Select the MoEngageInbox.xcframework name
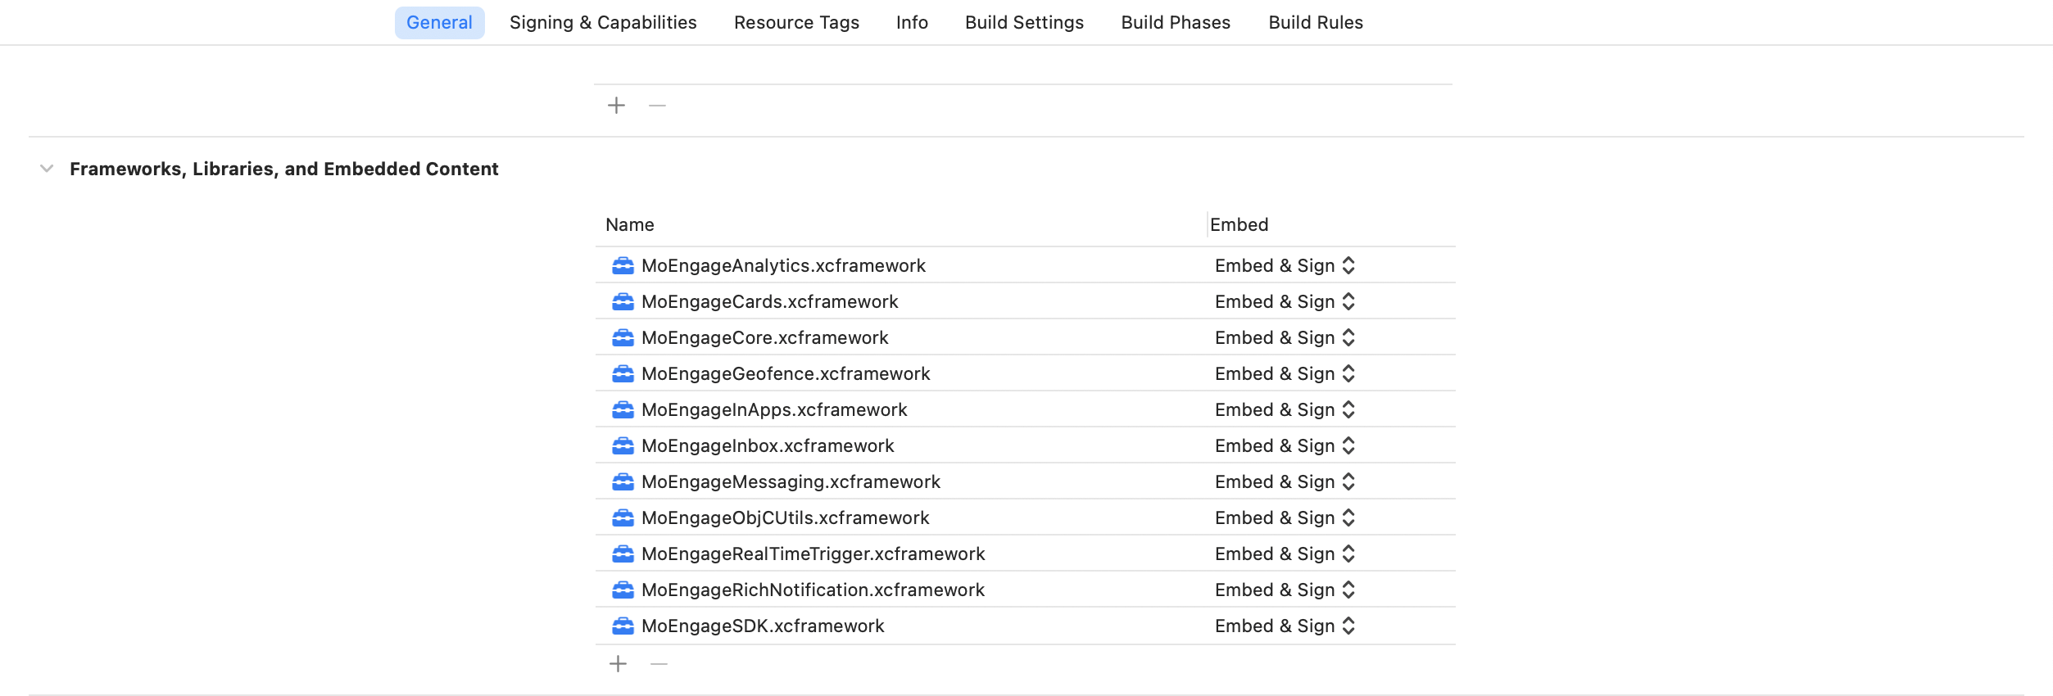This screenshot has width=2053, height=696. pos(768,445)
